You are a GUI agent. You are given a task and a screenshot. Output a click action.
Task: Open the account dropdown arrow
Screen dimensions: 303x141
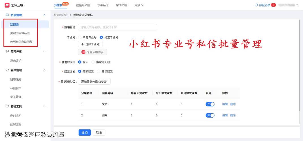coord(297,5)
